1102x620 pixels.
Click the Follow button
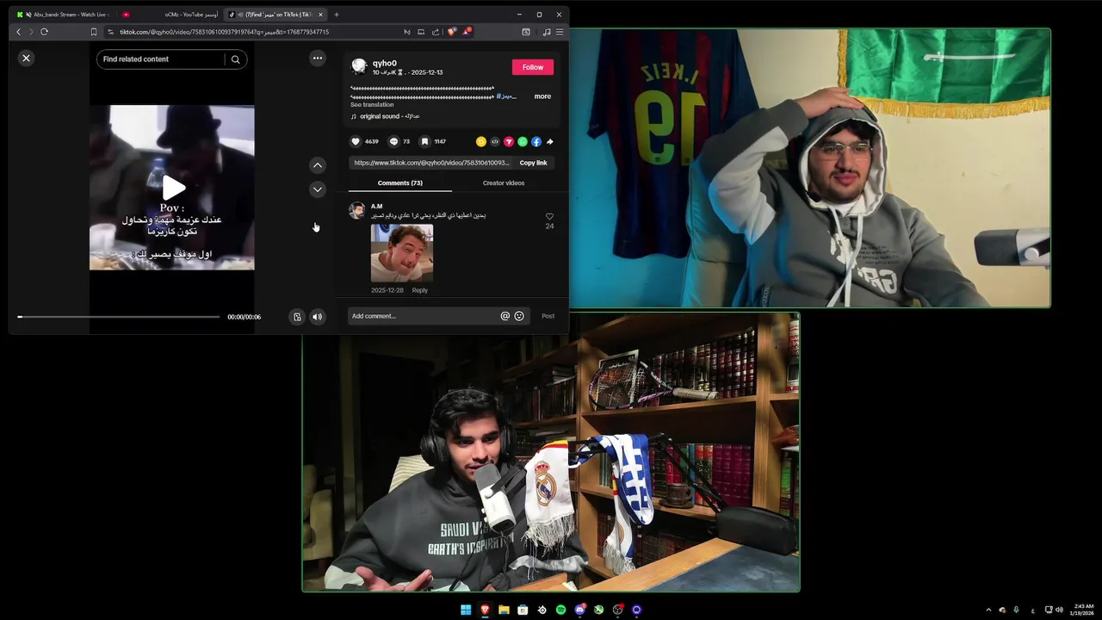pyautogui.click(x=533, y=67)
